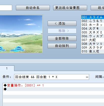
Task: Click the 移除 button
Action: 62,31
